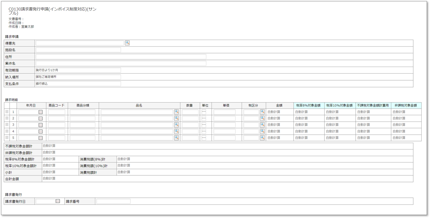This screenshot has width=430, height=218.
Task: Open the 請求書発行日 calendar picker
Action: [x=58, y=201]
